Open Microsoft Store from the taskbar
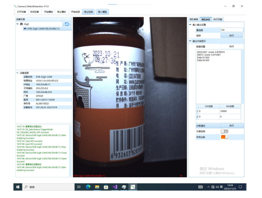 pyautogui.click(x=106, y=187)
